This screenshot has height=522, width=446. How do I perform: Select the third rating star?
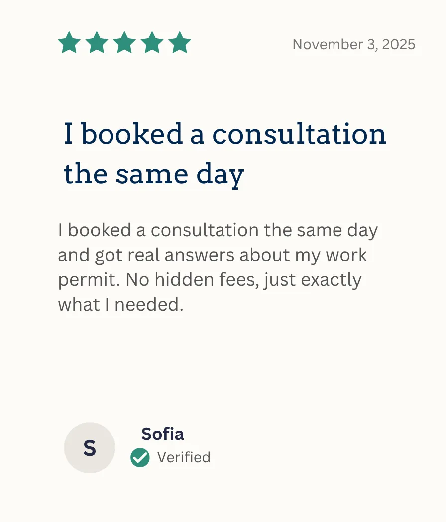tap(124, 43)
